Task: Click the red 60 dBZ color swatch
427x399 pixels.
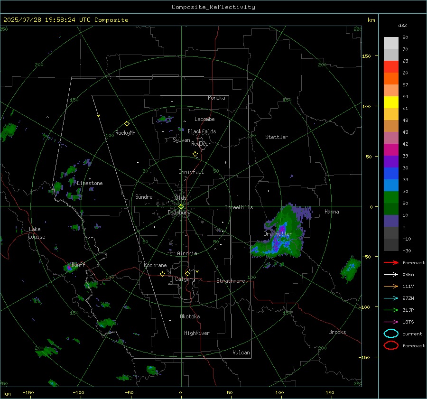Action: click(x=391, y=67)
